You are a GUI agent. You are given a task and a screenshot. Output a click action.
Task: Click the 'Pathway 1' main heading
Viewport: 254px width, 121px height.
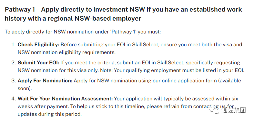pos(123,14)
